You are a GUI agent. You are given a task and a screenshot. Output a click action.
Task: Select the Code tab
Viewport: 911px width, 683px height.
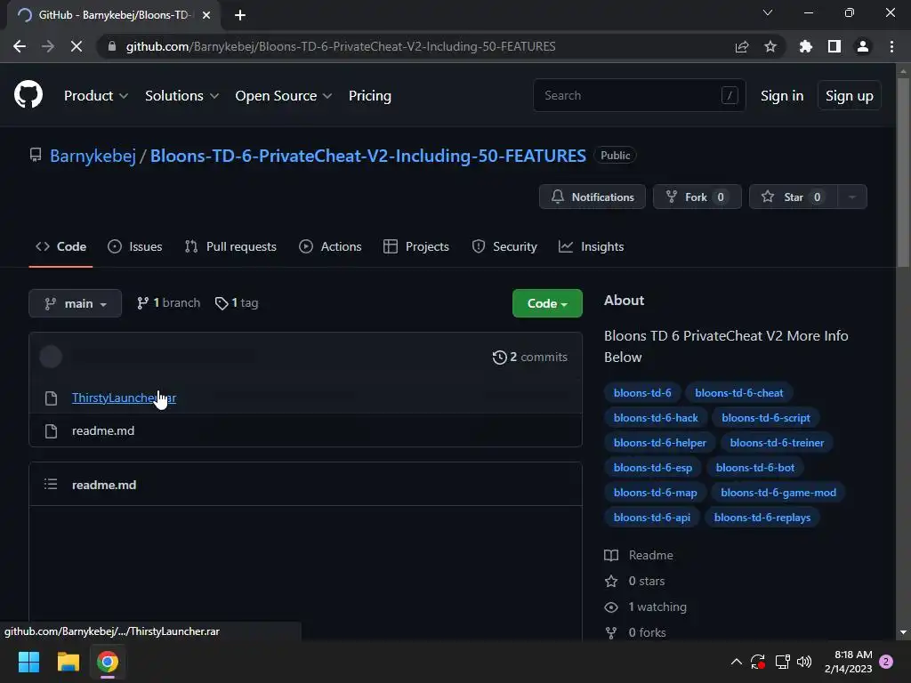coord(60,247)
